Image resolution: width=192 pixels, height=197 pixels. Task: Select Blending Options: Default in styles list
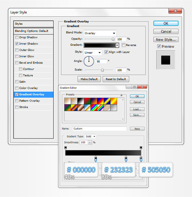[x=31, y=31]
